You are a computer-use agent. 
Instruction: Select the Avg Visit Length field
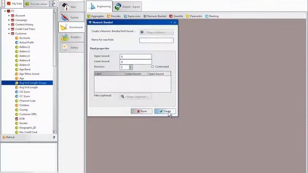click(28, 87)
